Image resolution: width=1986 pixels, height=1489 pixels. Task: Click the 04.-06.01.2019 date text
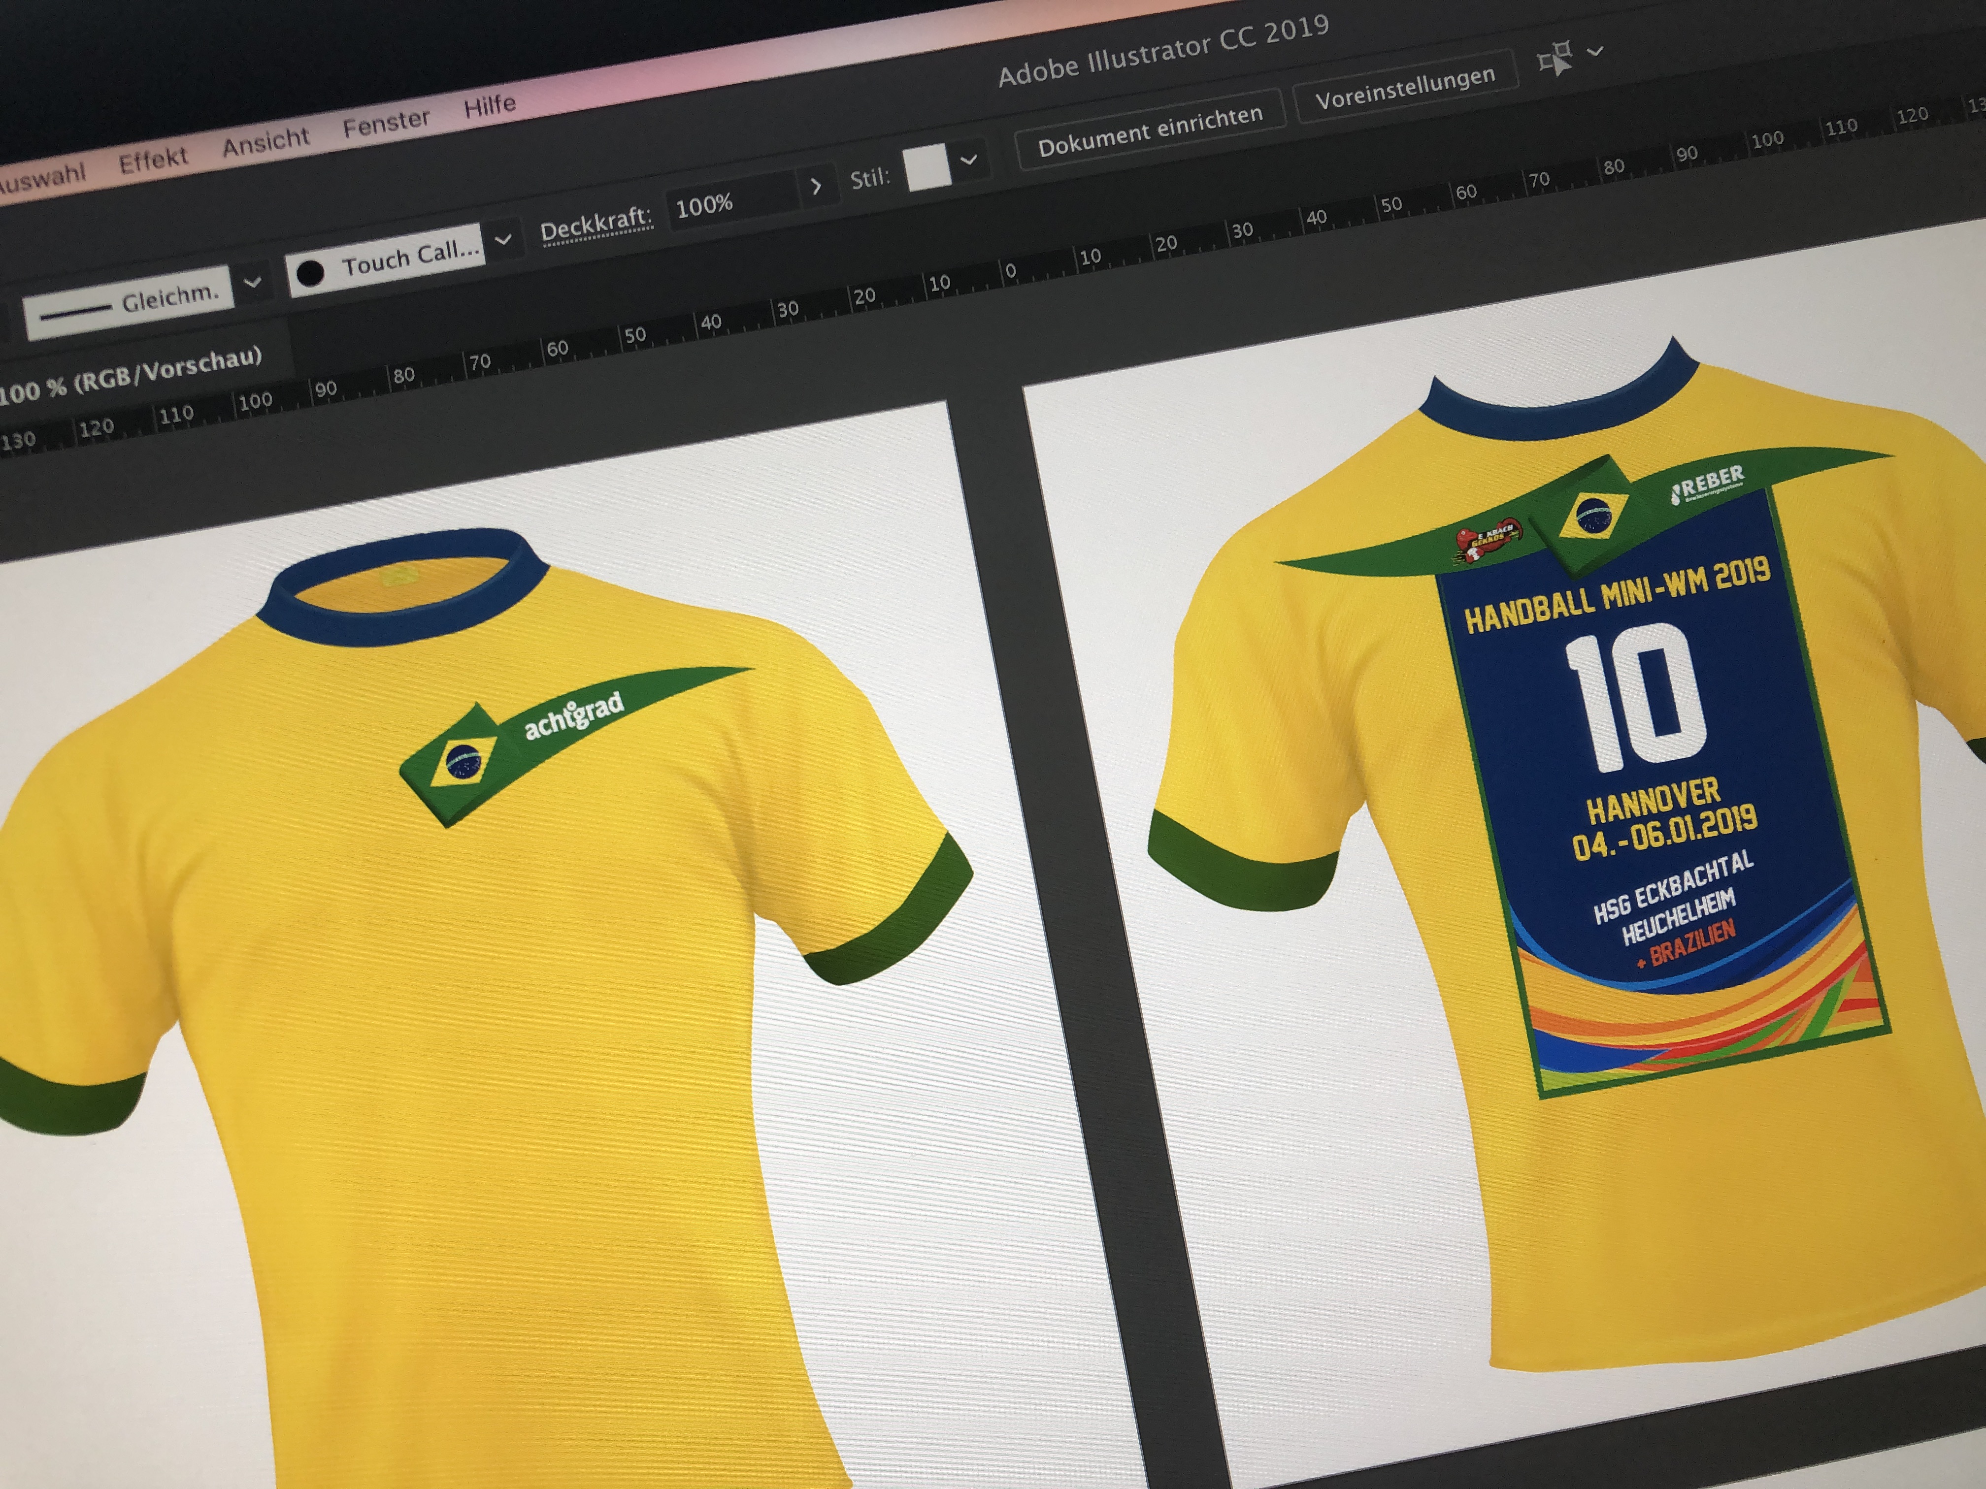click(x=1664, y=832)
